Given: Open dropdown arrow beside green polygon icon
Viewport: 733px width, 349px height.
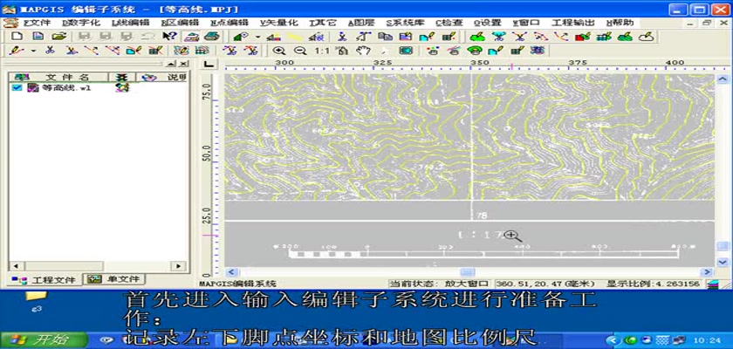Looking at the screenshot, I should [x=257, y=37].
